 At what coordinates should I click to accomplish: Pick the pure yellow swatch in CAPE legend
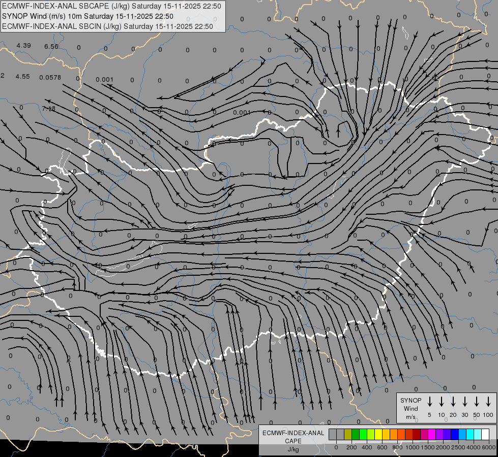378,434
